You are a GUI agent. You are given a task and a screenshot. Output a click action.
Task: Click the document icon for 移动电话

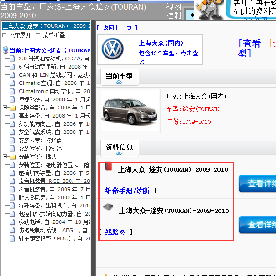coord(12,222)
